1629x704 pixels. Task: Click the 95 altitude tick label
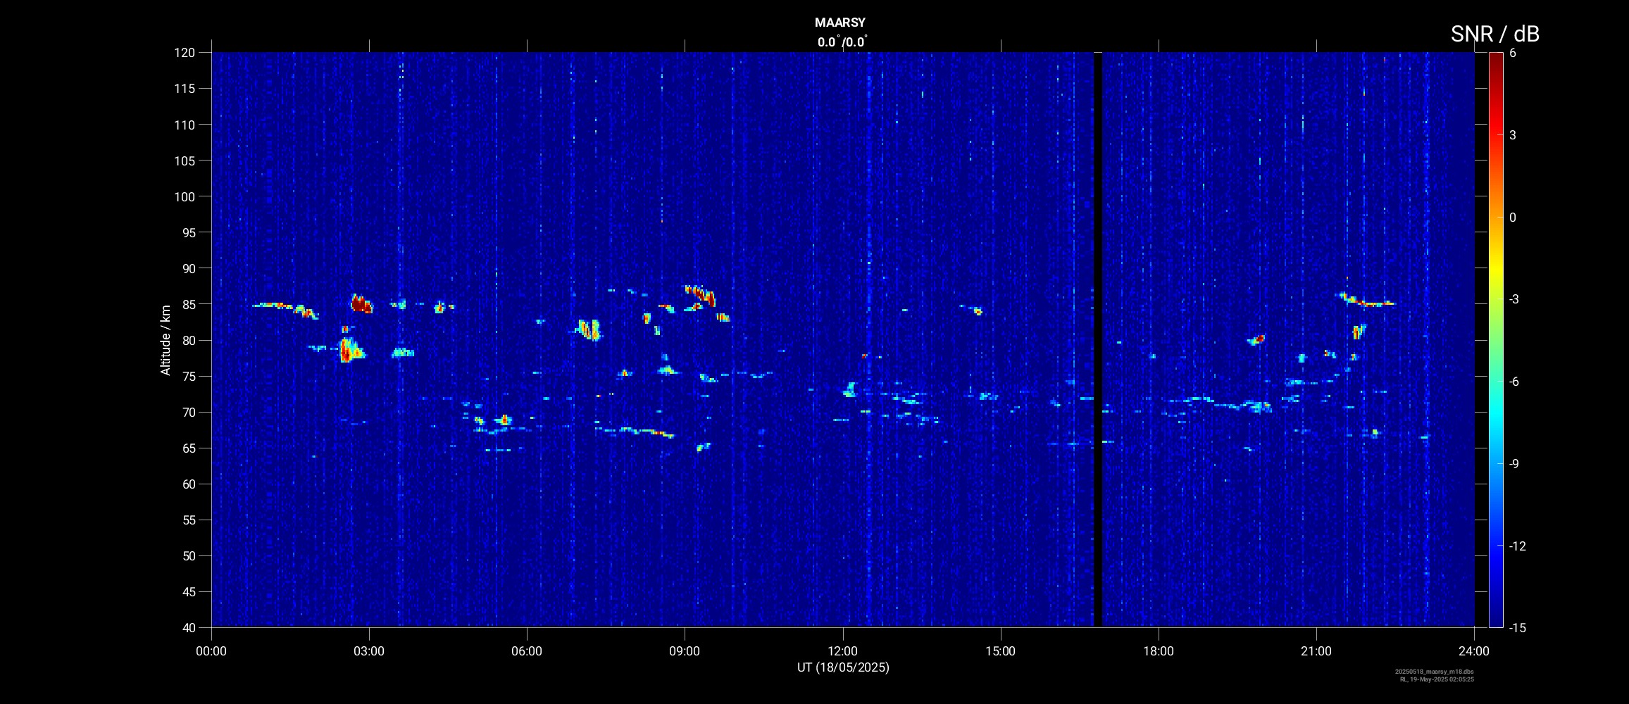[187, 232]
